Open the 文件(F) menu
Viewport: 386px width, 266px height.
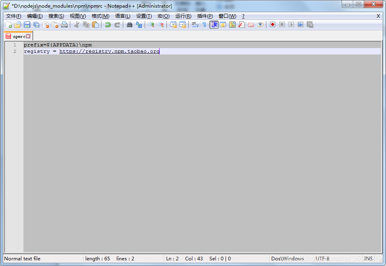point(13,16)
